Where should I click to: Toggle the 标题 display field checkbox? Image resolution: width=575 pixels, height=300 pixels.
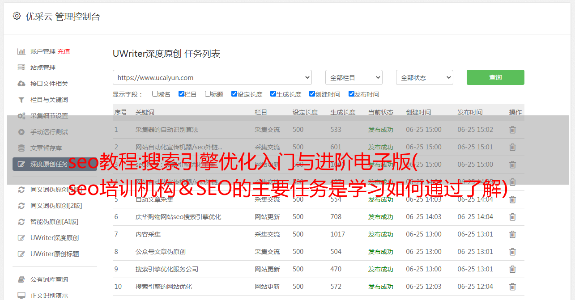(x=208, y=94)
